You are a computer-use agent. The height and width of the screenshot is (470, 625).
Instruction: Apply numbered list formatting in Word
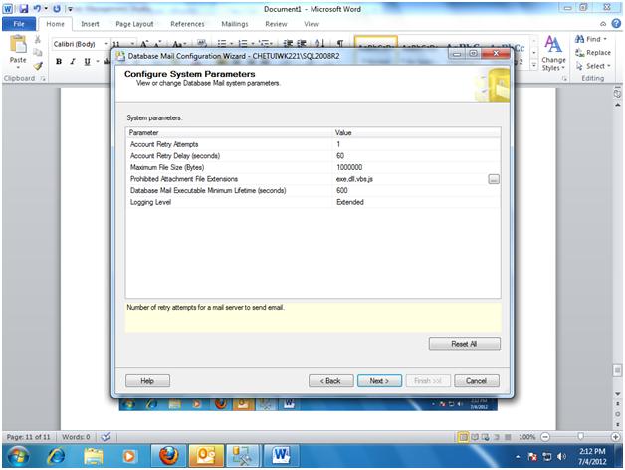(243, 43)
